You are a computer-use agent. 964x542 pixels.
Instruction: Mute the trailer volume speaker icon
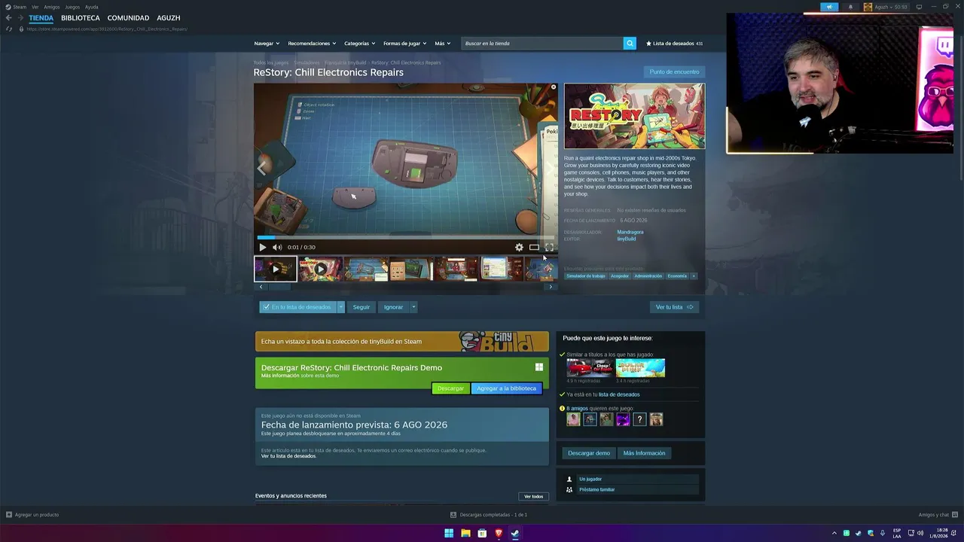coord(277,247)
